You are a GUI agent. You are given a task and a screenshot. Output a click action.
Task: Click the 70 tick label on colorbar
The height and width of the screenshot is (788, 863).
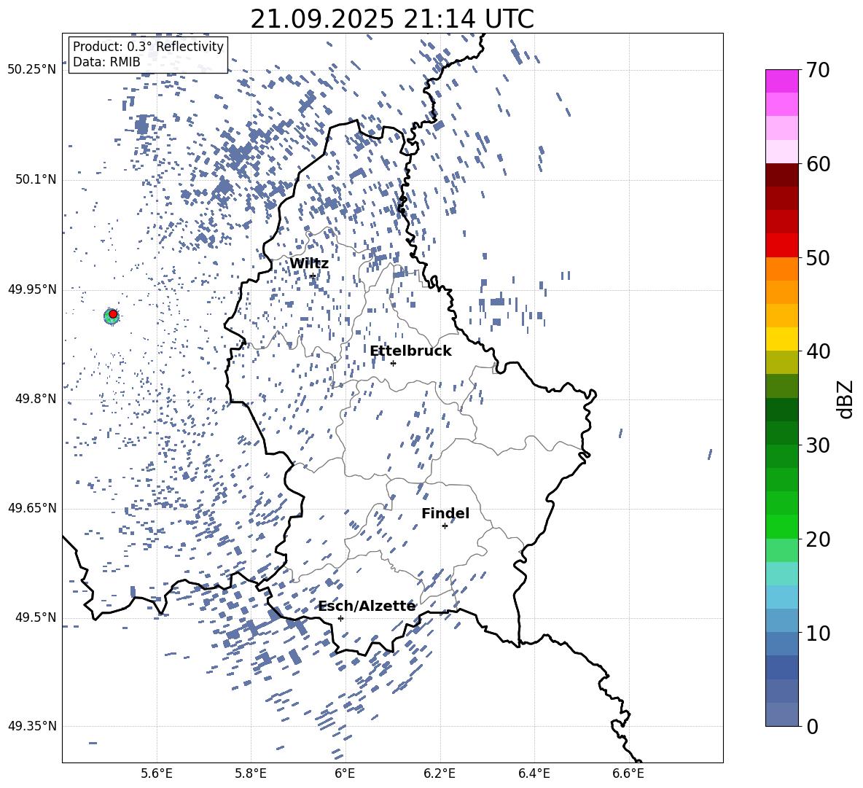(818, 70)
